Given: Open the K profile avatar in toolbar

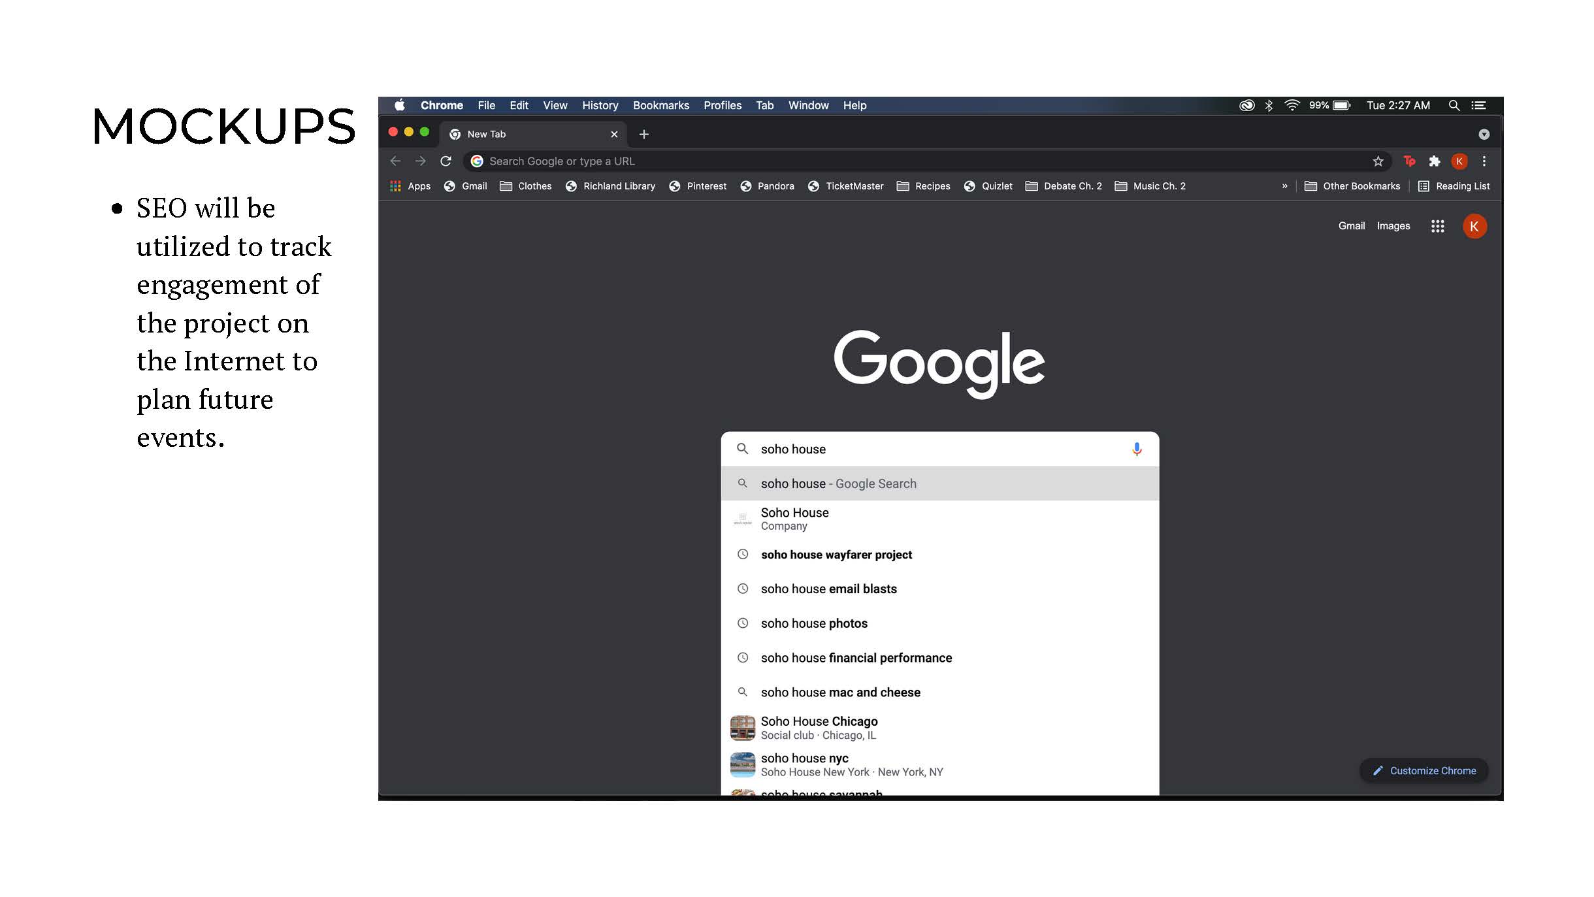Looking at the screenshot, I should (1459, 161).
